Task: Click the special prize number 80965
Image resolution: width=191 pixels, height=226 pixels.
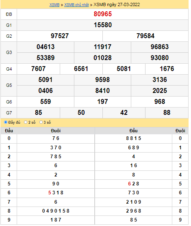Action: click(x=103, y=14)
